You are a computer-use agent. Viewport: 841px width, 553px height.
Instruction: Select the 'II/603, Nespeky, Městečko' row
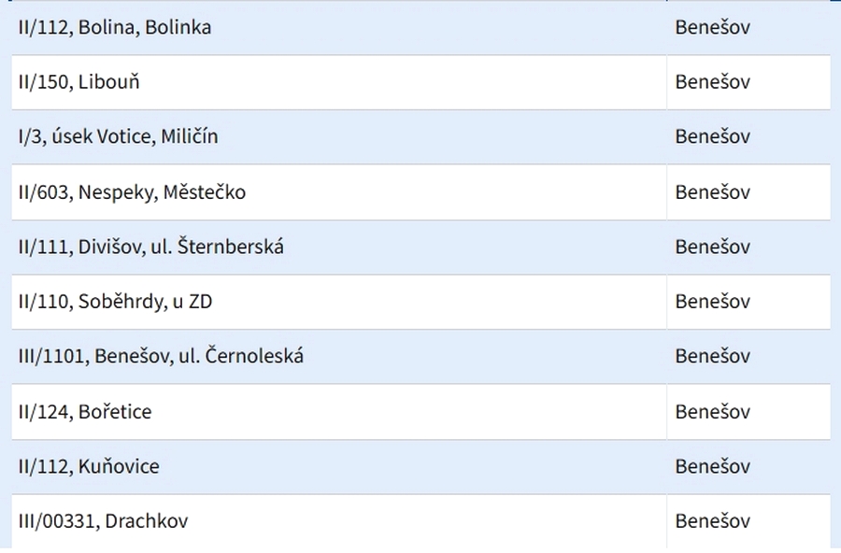point(132,192)
